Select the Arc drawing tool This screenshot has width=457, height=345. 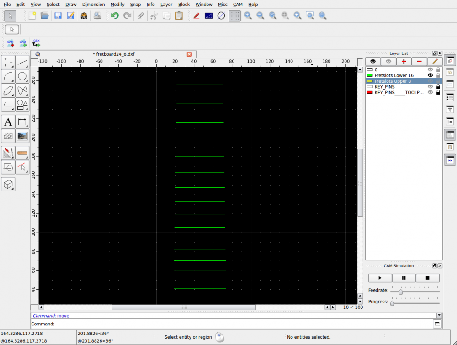(8, 76)
